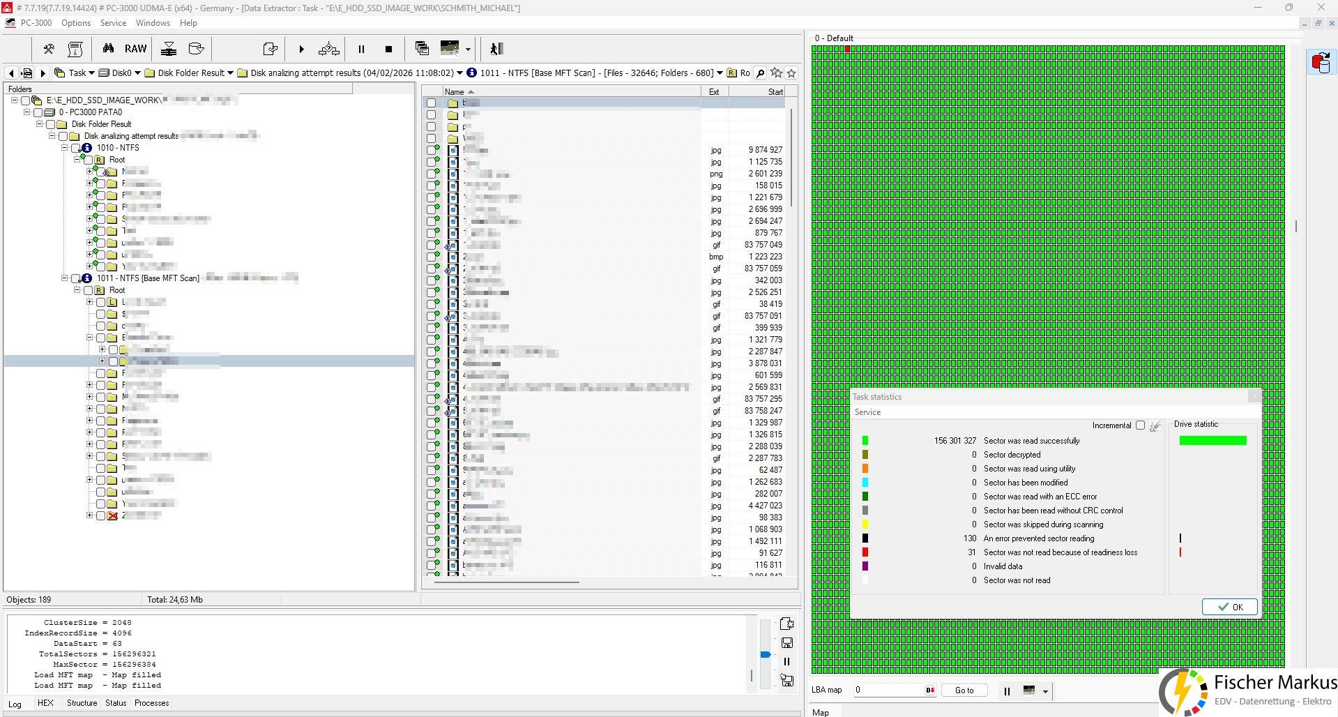Screen dimensions: 1338x717
Task: Click the LBA map input field
Action: tap(887, 690)
